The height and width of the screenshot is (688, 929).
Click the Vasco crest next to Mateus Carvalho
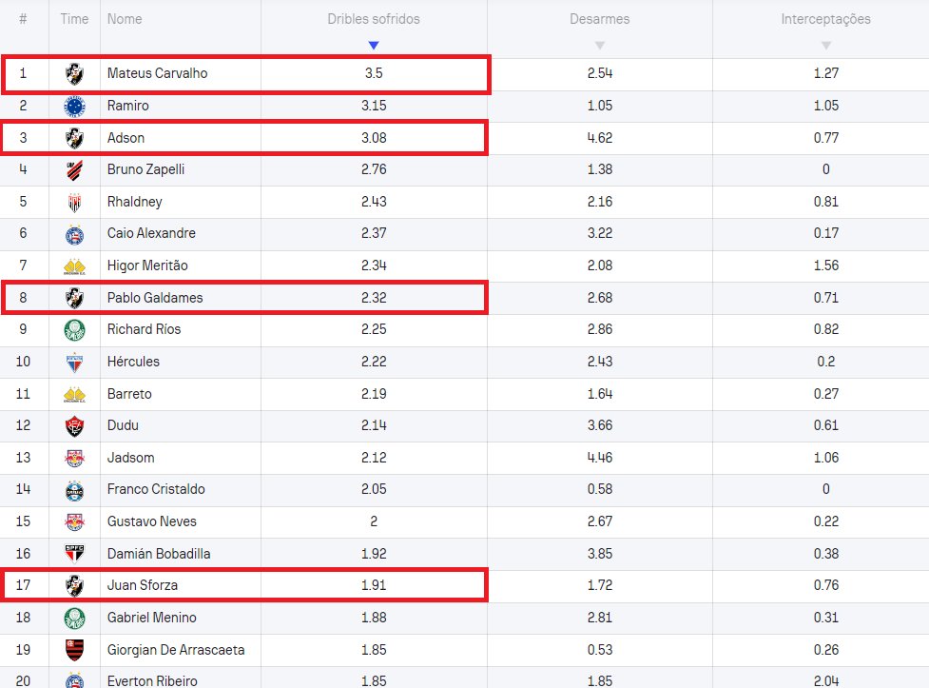74,73
